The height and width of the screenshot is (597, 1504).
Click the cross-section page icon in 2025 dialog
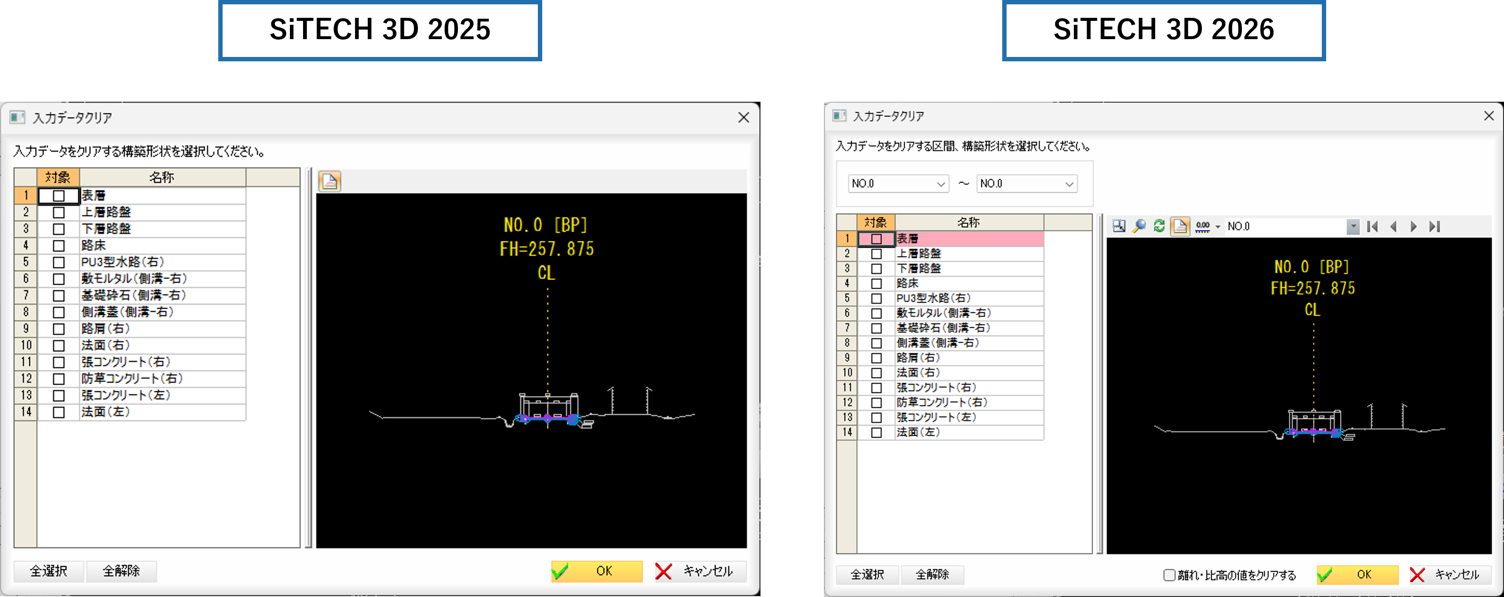point(330,181)
